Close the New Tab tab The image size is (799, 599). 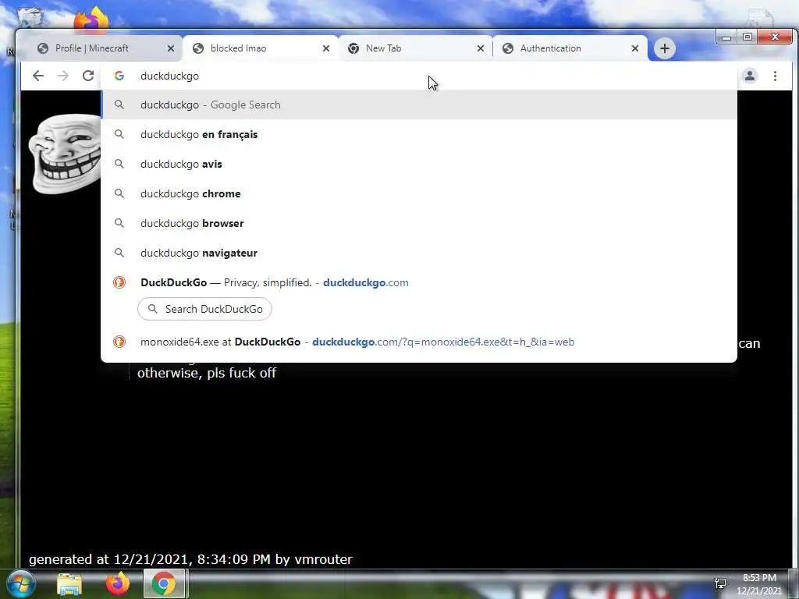coord(481,48)
